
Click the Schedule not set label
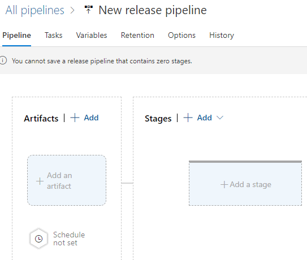tap(69, 239)
